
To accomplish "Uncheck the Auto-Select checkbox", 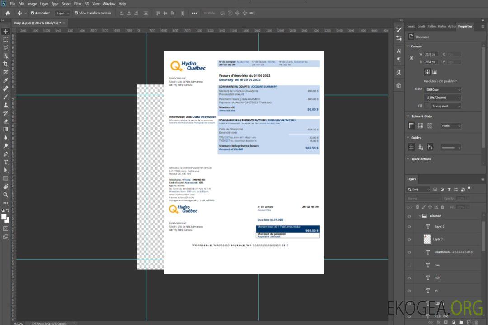I will [32, 13].
